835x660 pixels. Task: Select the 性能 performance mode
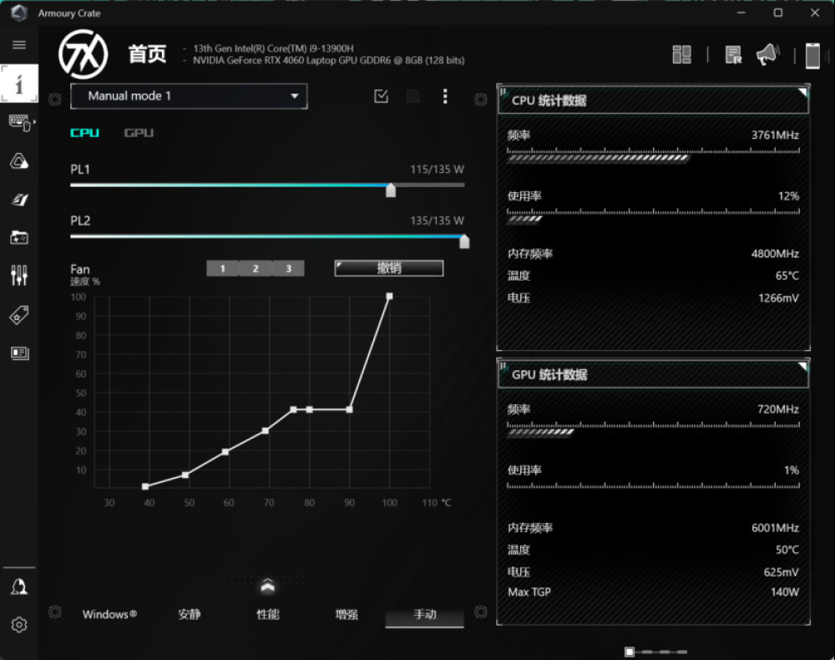click(268, 614)
